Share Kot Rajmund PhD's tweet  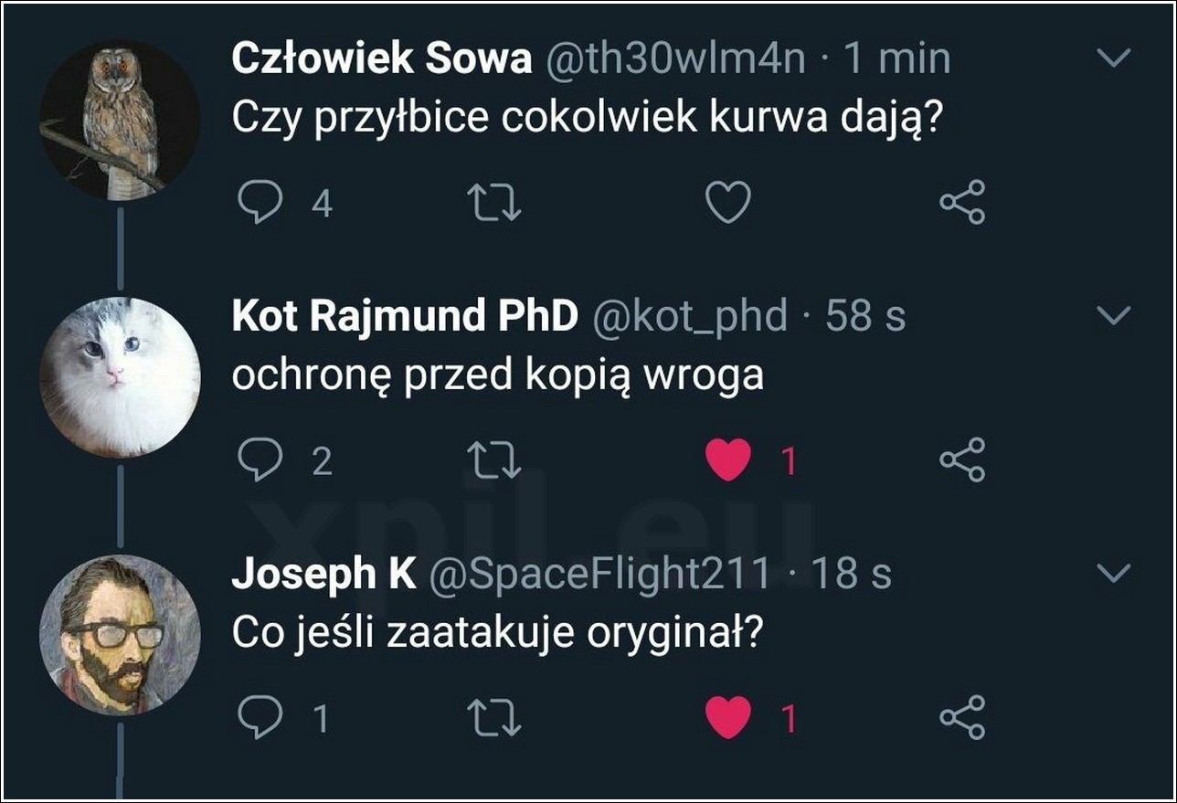tap(962, 460)
